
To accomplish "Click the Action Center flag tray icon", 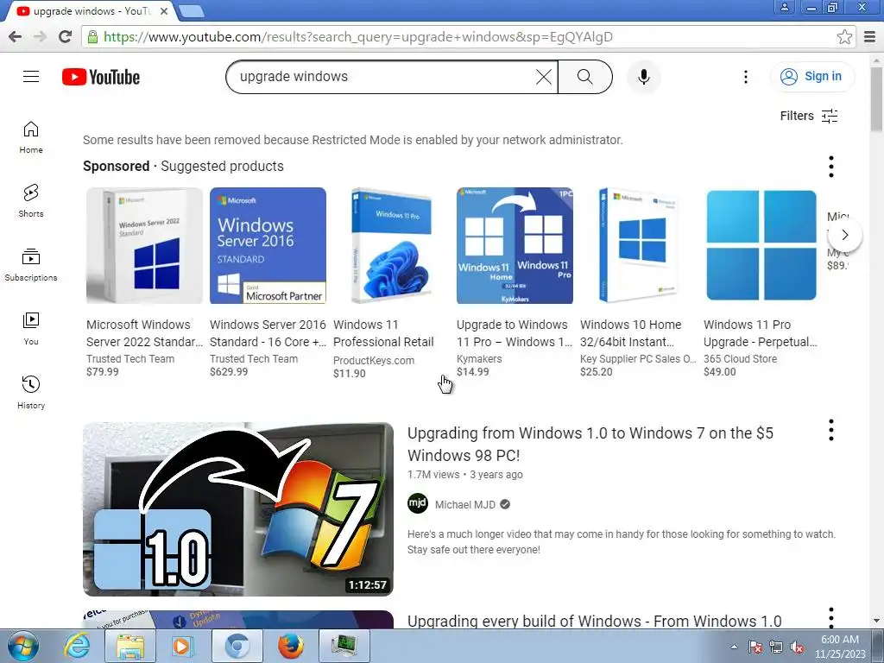I will tap(755, 647).
